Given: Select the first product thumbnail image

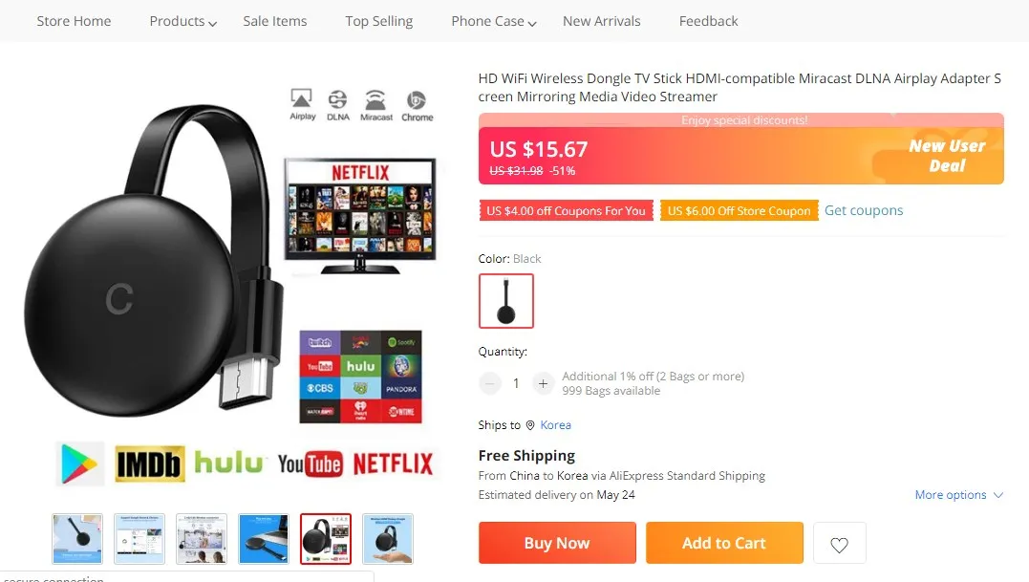Looking at the screenshot, I should pos(77,539).
